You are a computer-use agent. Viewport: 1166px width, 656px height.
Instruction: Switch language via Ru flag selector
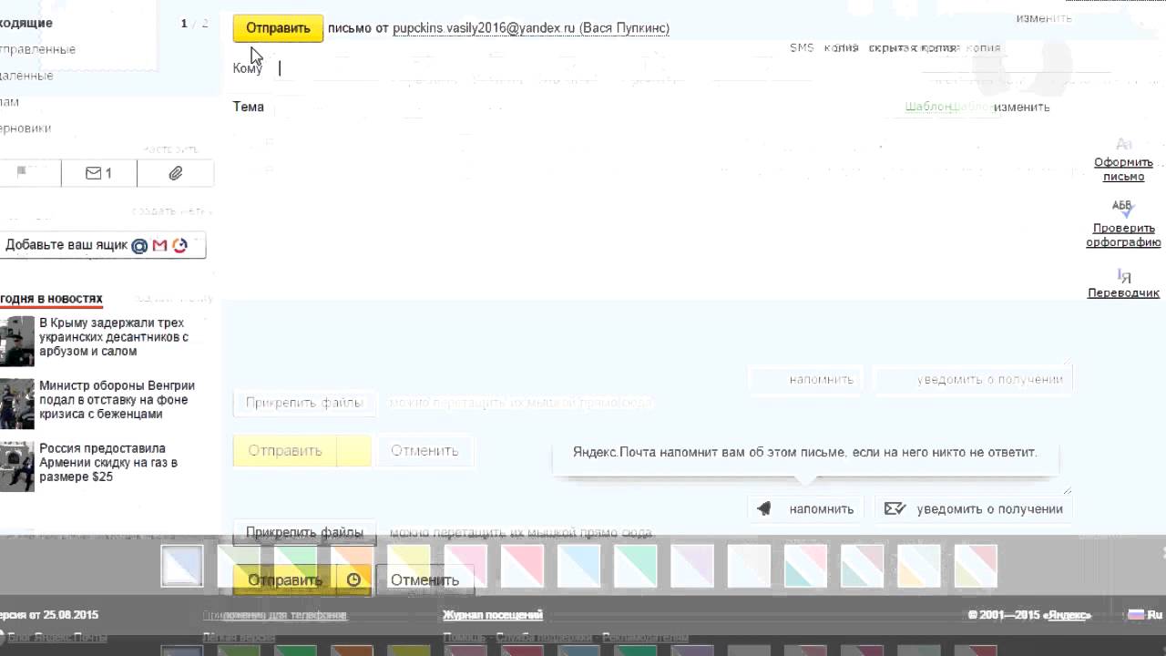click(1145, 615)
